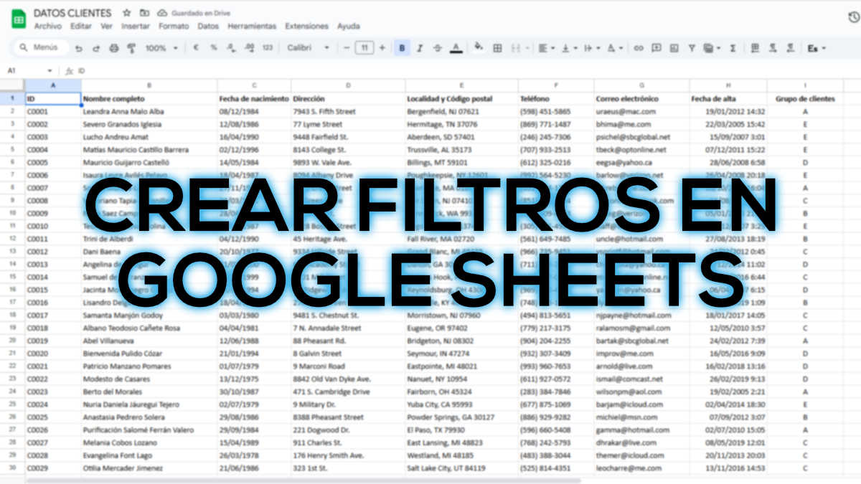Open the Editar menu

point(81,26)
